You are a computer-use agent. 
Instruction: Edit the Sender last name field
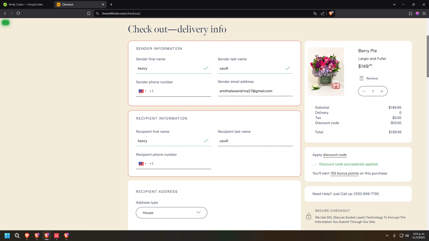coord(255,68)
